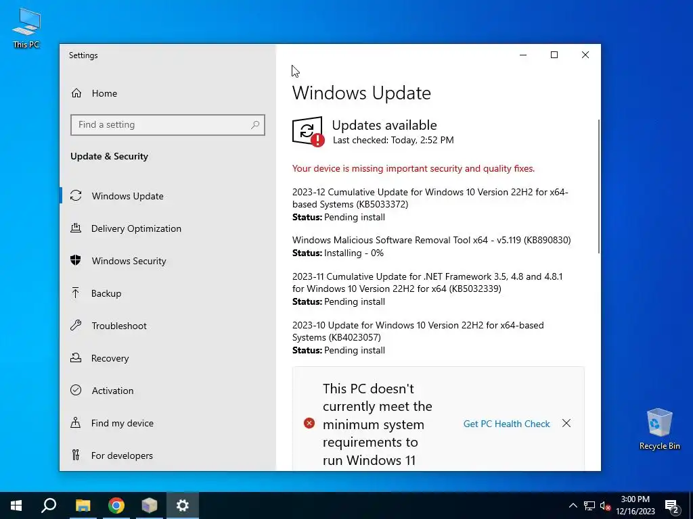Click the red error icon in Windows 11 notice
The height and width of the screenshot is (519, 693).
click(309, 424)
